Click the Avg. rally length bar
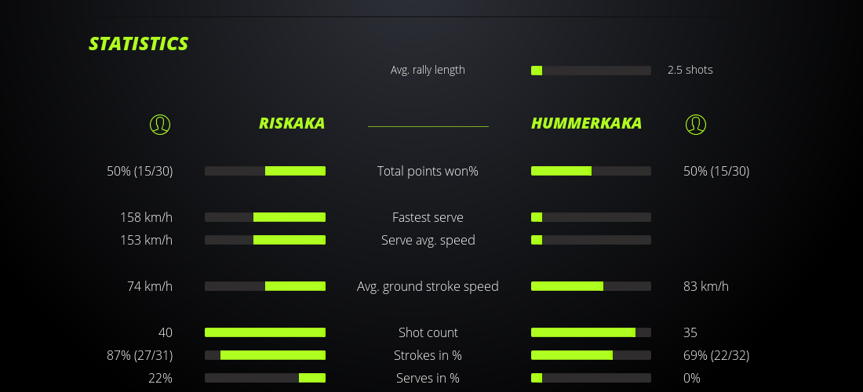 click(x=591, y=71)
